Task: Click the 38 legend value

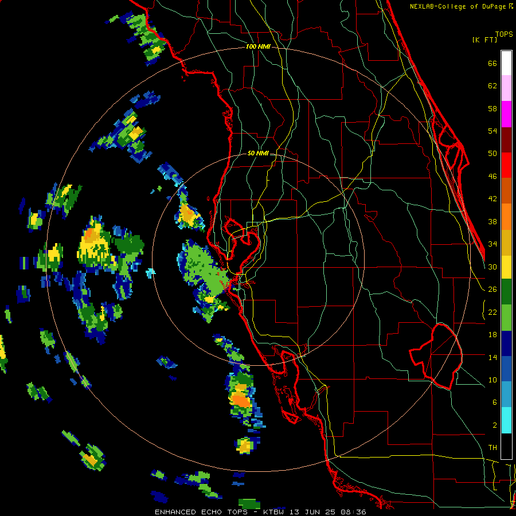Action: 492,221
